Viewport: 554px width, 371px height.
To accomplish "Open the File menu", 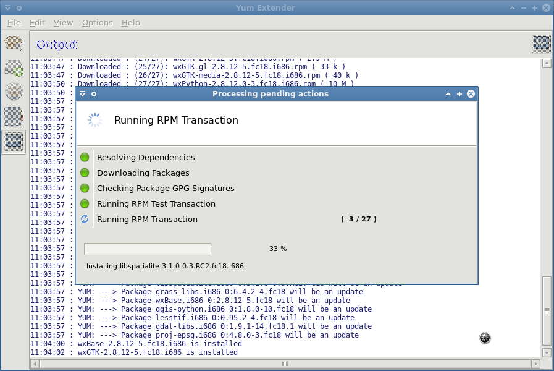I will pyautogui.click(x=14, y=23).
